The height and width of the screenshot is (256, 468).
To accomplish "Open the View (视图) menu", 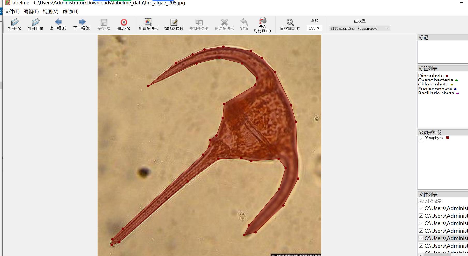I will pyautogui.click(x=50, y=12).
